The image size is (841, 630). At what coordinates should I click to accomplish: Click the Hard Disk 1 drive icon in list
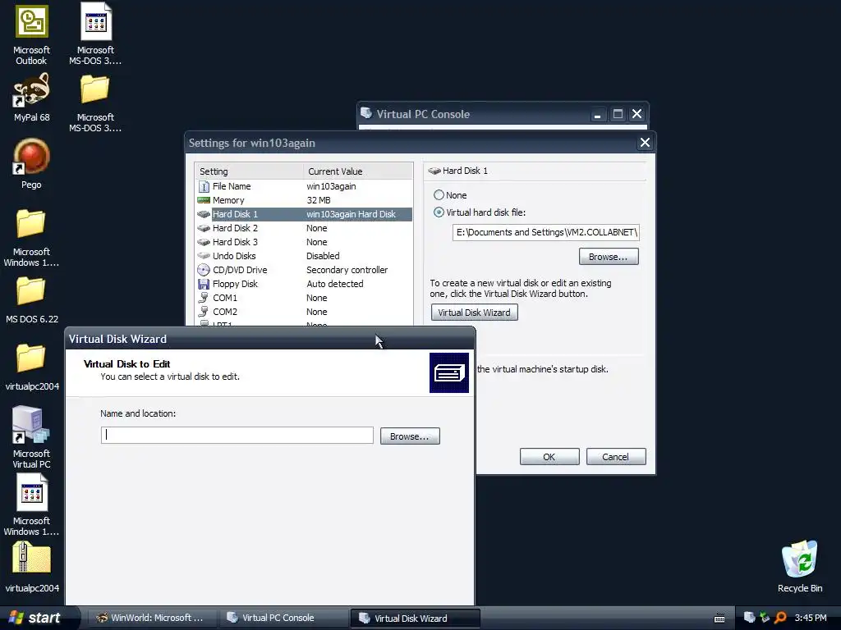click(204, 214)
